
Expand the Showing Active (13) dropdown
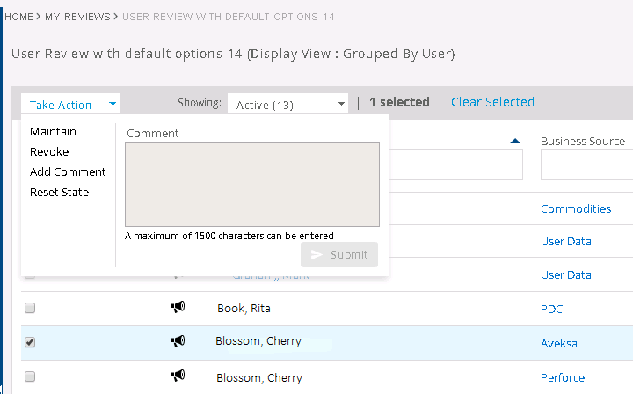click(288, 105)
